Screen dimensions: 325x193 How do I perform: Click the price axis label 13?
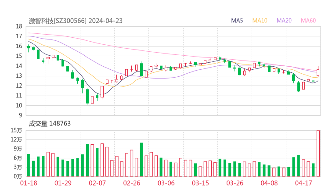click(19, 76)
